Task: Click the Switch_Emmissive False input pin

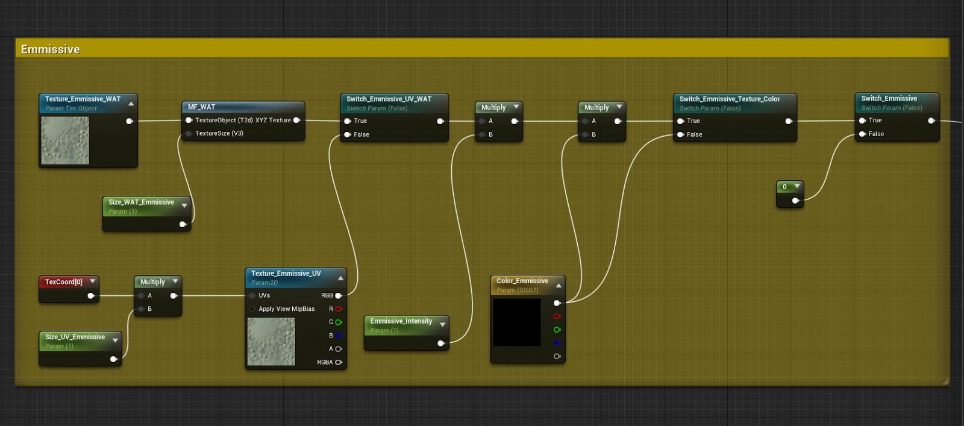Action: [863, 134]
